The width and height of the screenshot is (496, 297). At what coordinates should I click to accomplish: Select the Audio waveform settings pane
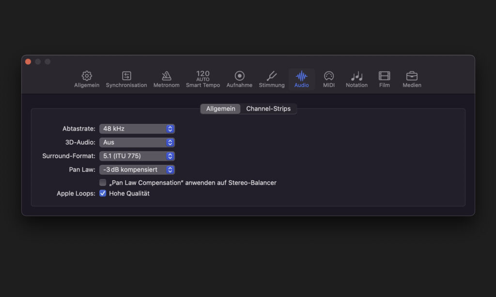301,79
